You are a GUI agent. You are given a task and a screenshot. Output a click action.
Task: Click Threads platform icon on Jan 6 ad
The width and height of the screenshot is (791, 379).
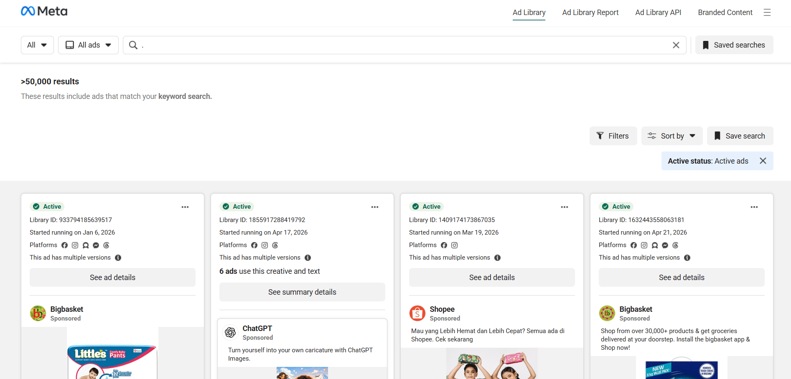(x=107, y=245)
